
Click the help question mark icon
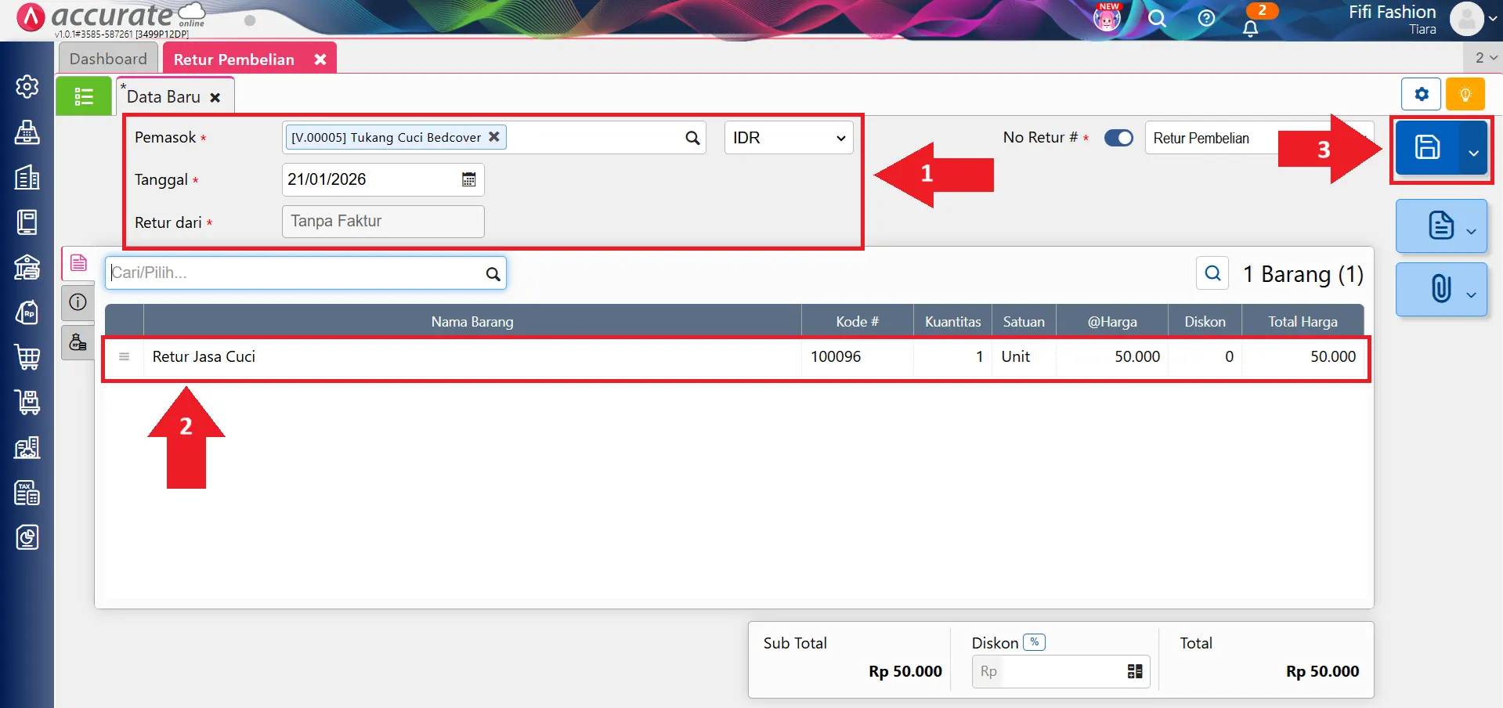[x=1206, y=18]
